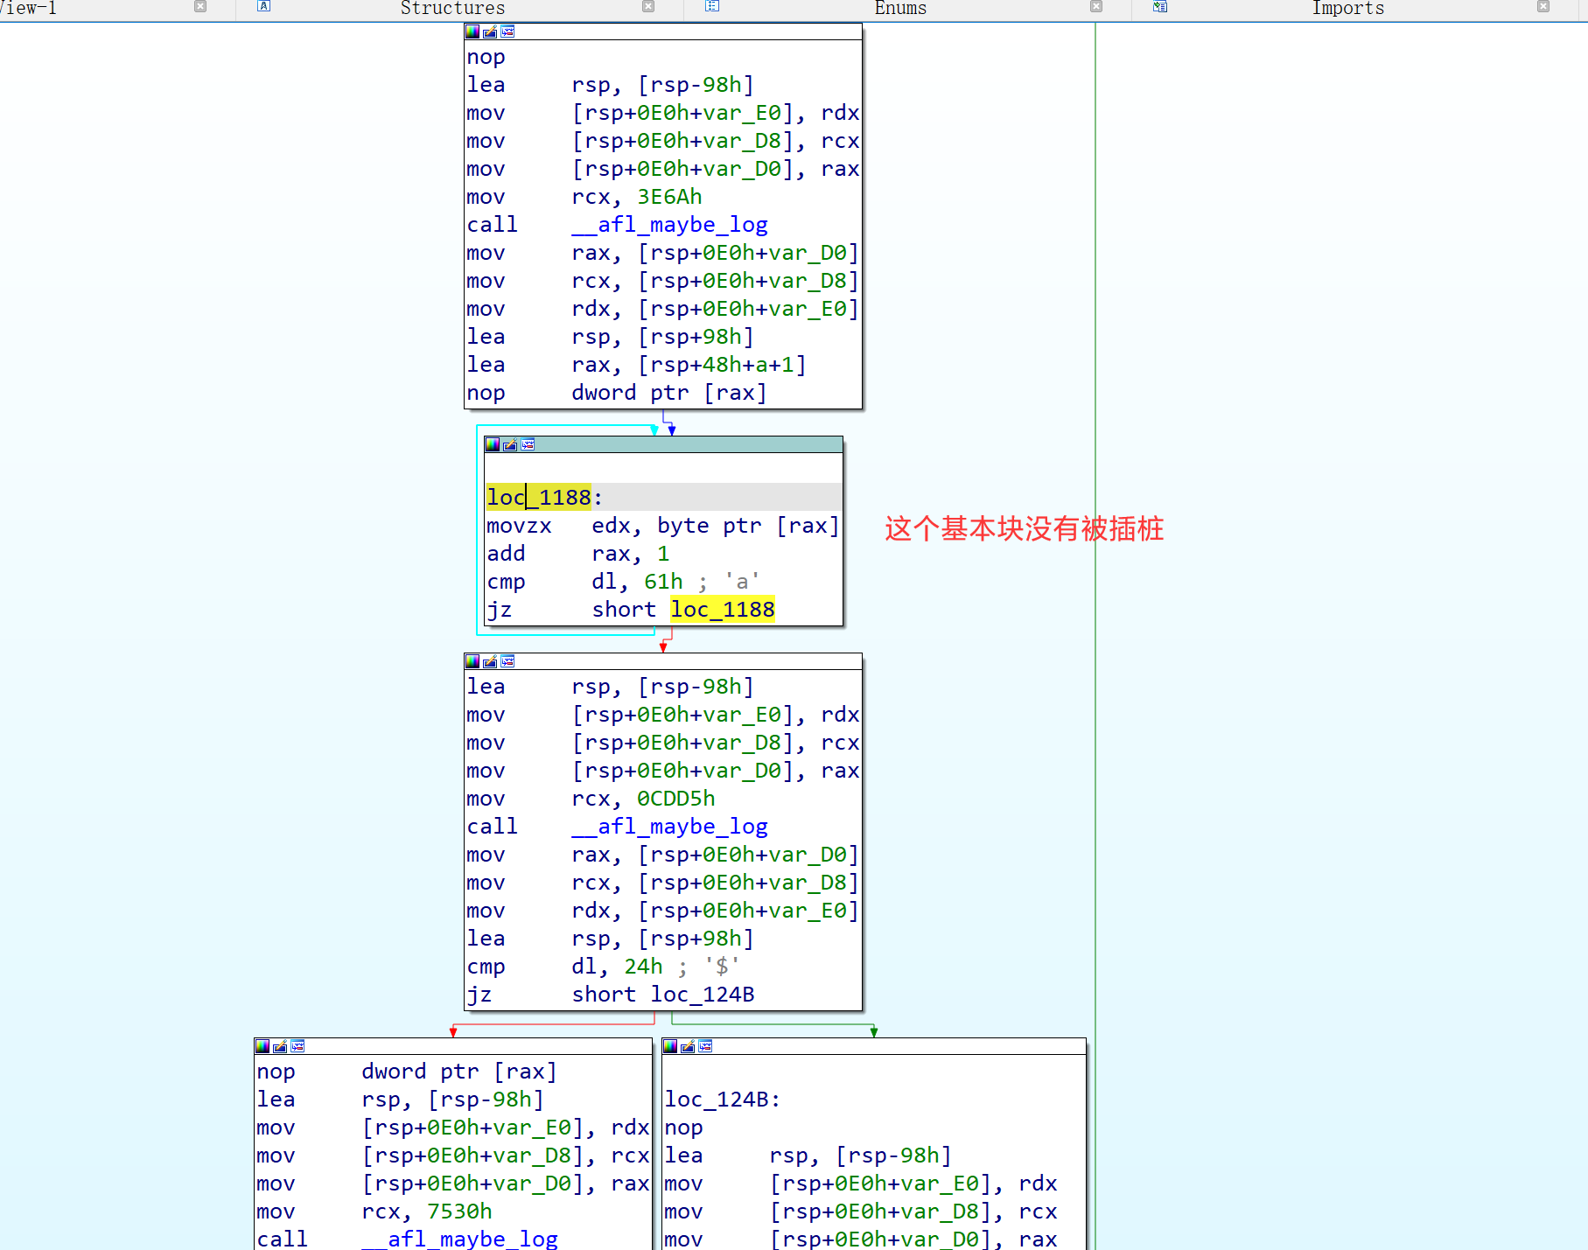Click the title bar of the loc_1188 node
The width and height of the screenshot is (1588, 1250).
[664, 444]
